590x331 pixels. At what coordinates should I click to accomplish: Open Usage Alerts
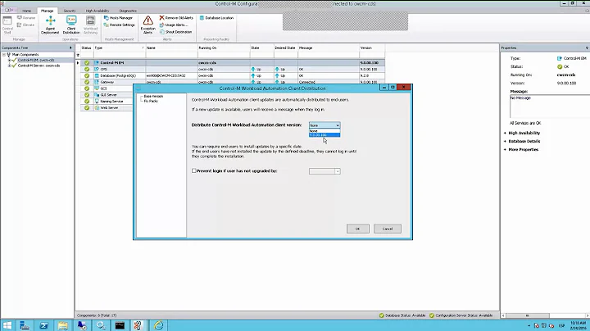(174, 25)
